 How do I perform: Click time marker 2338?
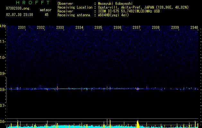pos(156,27)
